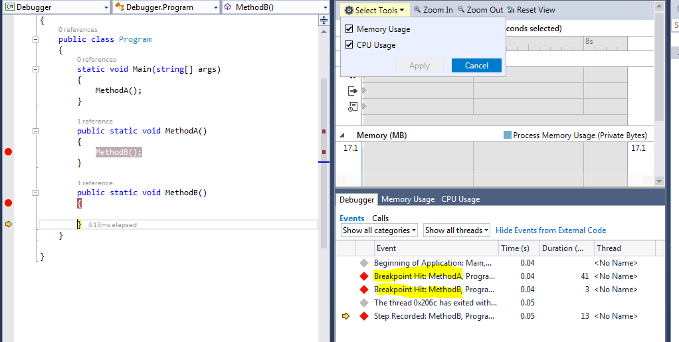
Task: Select the Beginning of Application event row
Action: [500, 263]
